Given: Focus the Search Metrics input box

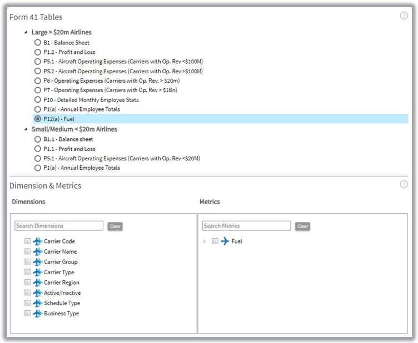Looking at the screenshot, I should [246, 226].
